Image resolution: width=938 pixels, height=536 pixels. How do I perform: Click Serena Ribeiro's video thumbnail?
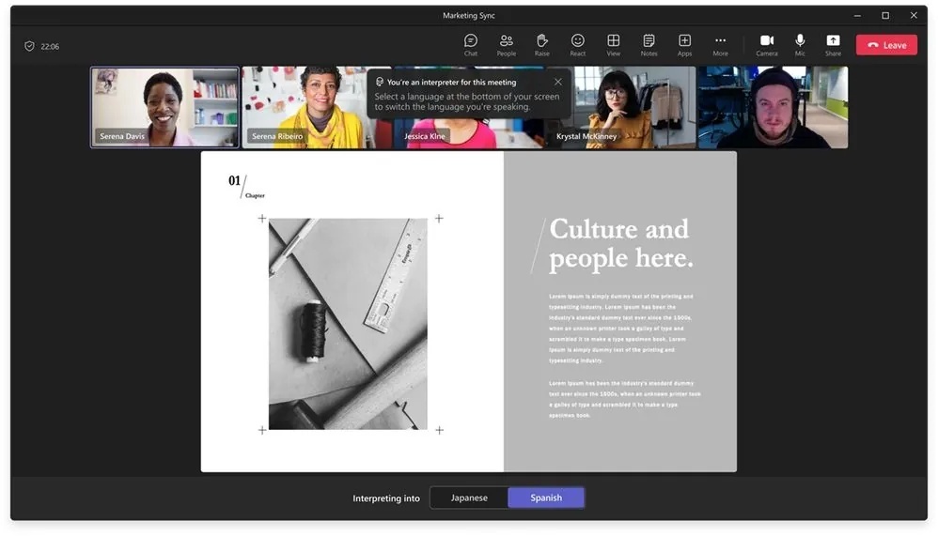(305, 107)
